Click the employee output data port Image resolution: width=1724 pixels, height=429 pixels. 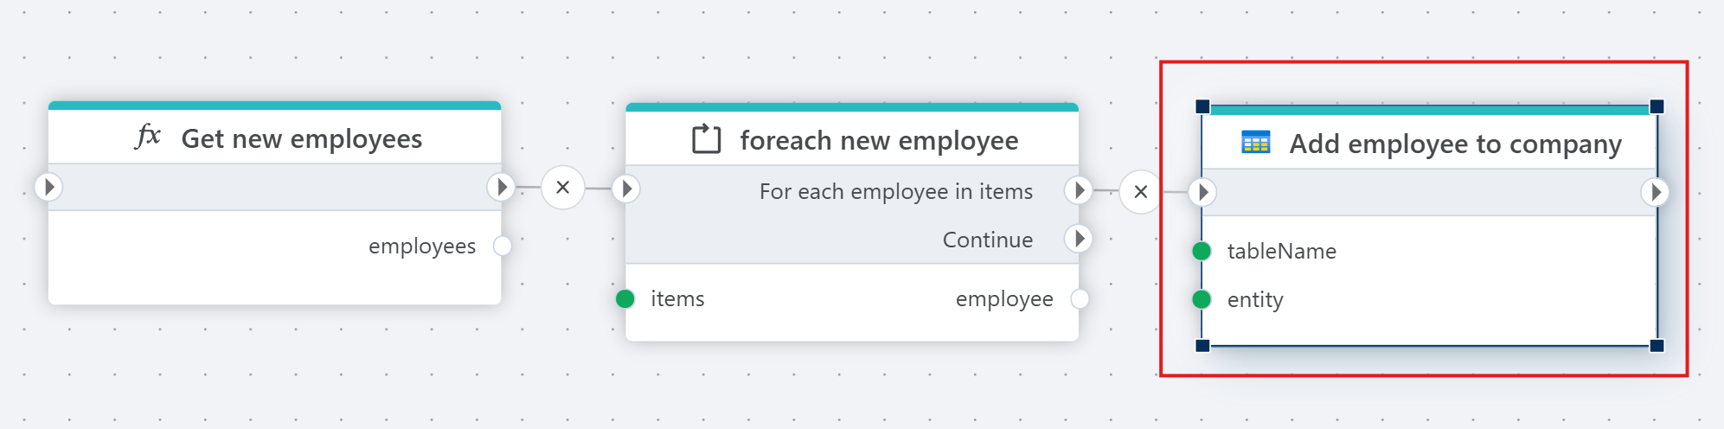click(1080, 299)
